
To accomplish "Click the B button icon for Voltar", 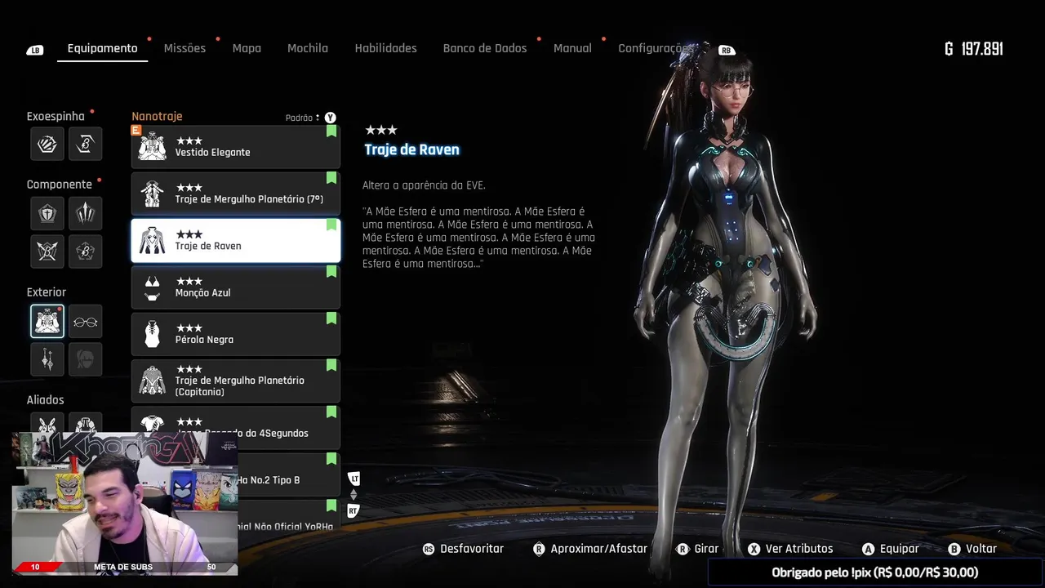I will [954, 550].
